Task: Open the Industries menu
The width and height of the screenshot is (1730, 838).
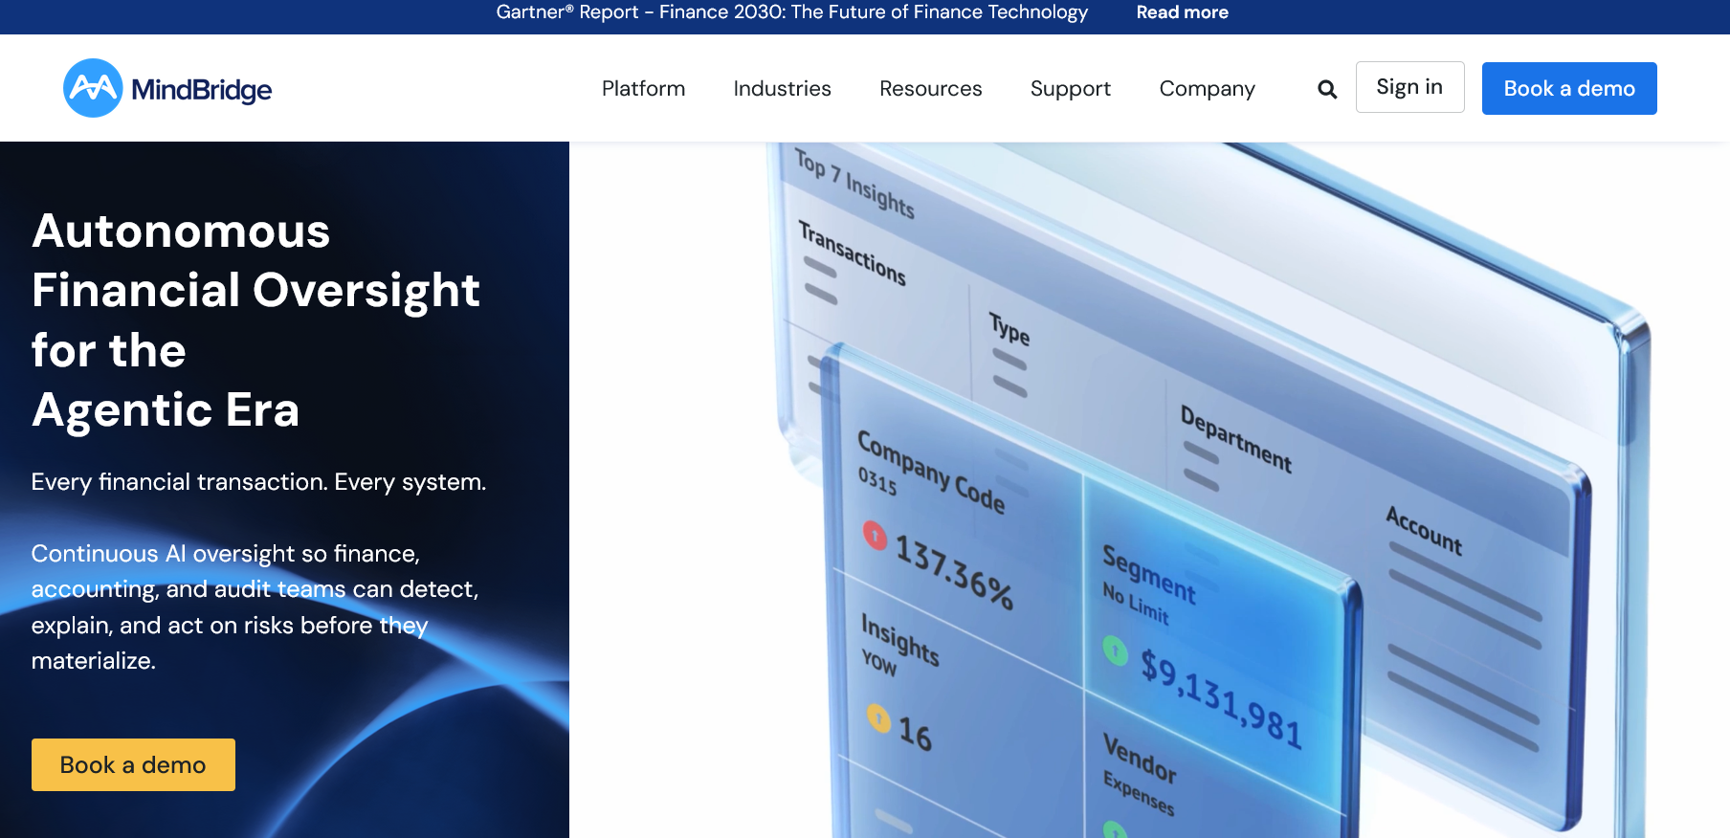Action: tap(782, 88)
